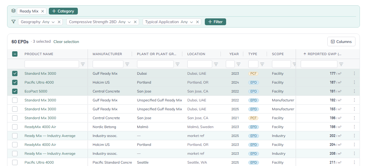Check the 2025 Industry Average row
This screenshot has height=166, width=367.
pyautogui.click(x=15, y=136)
